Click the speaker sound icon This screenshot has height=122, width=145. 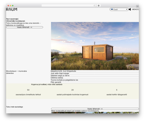coord(130,9)
